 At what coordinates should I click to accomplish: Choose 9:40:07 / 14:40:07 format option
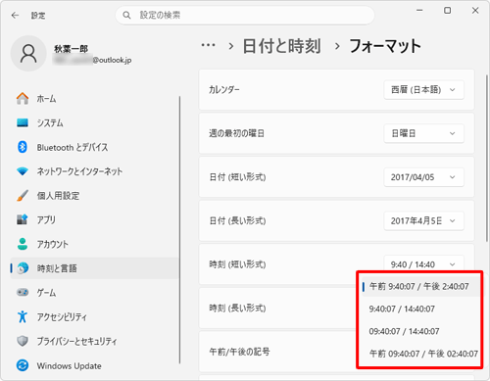(x=419, y=309)
